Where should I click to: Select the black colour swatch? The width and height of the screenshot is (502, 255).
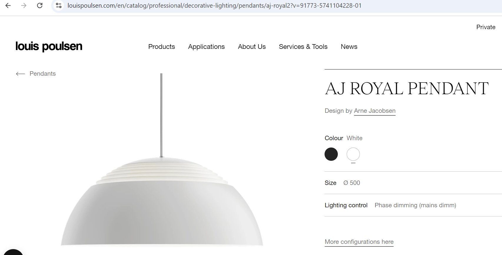pos(331,154)
